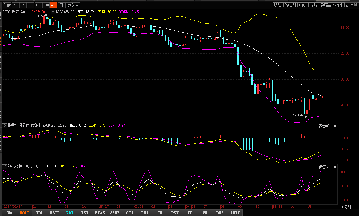Click the 47.09 low price marker arrow

305,116
